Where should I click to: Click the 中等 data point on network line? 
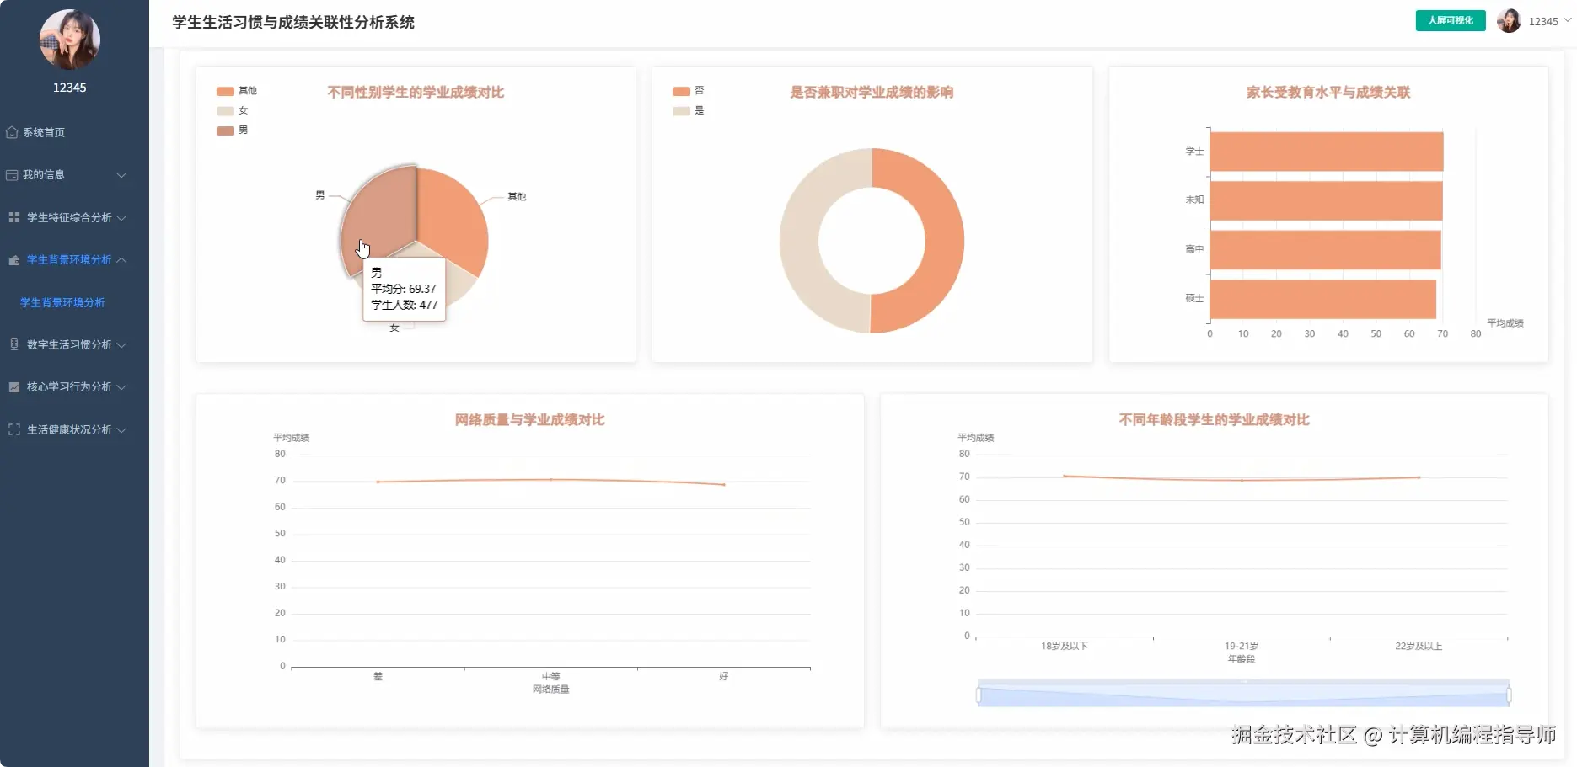[x=551, y=480]
